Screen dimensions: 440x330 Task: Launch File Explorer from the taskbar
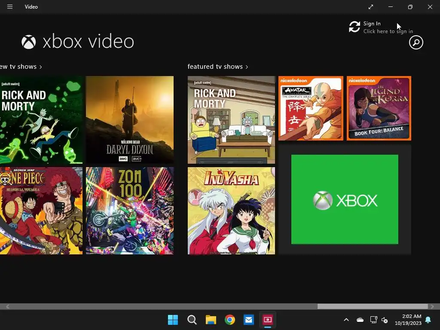coord(211,320)
